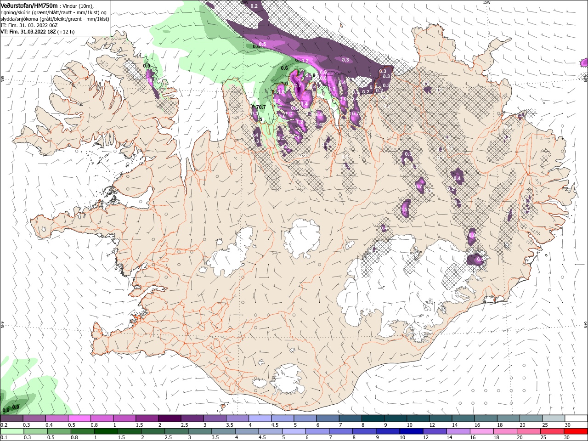Click the violet 12–14 rain legend swatch
588x441 pixels.
tap(435, 431)
